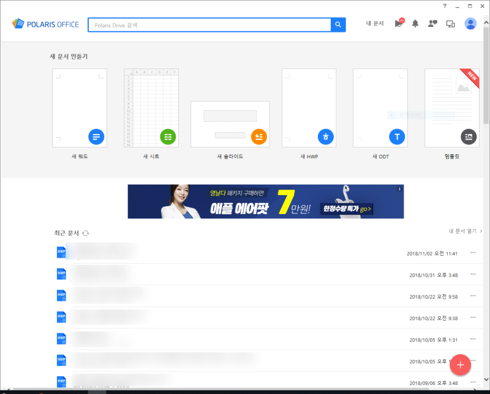Image resolution: width=490 pixels, height=394 pixels.
Task: Open more options for 2018/10/05 오후 1:31 document
Action: click(473, 339)
